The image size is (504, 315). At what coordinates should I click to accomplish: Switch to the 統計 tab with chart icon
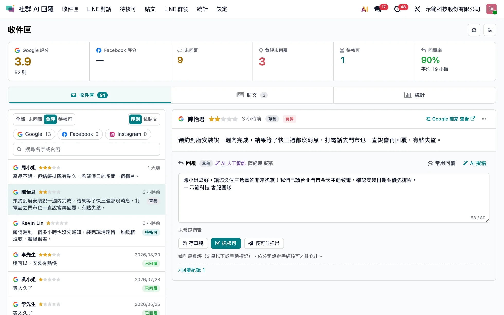point(415,95)
